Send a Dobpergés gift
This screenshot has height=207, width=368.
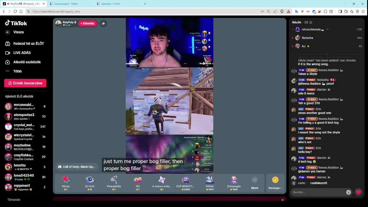(x=234, y=183)
